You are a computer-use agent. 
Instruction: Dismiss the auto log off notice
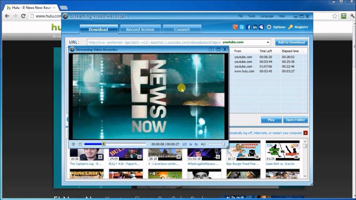[x=305, y=133]
